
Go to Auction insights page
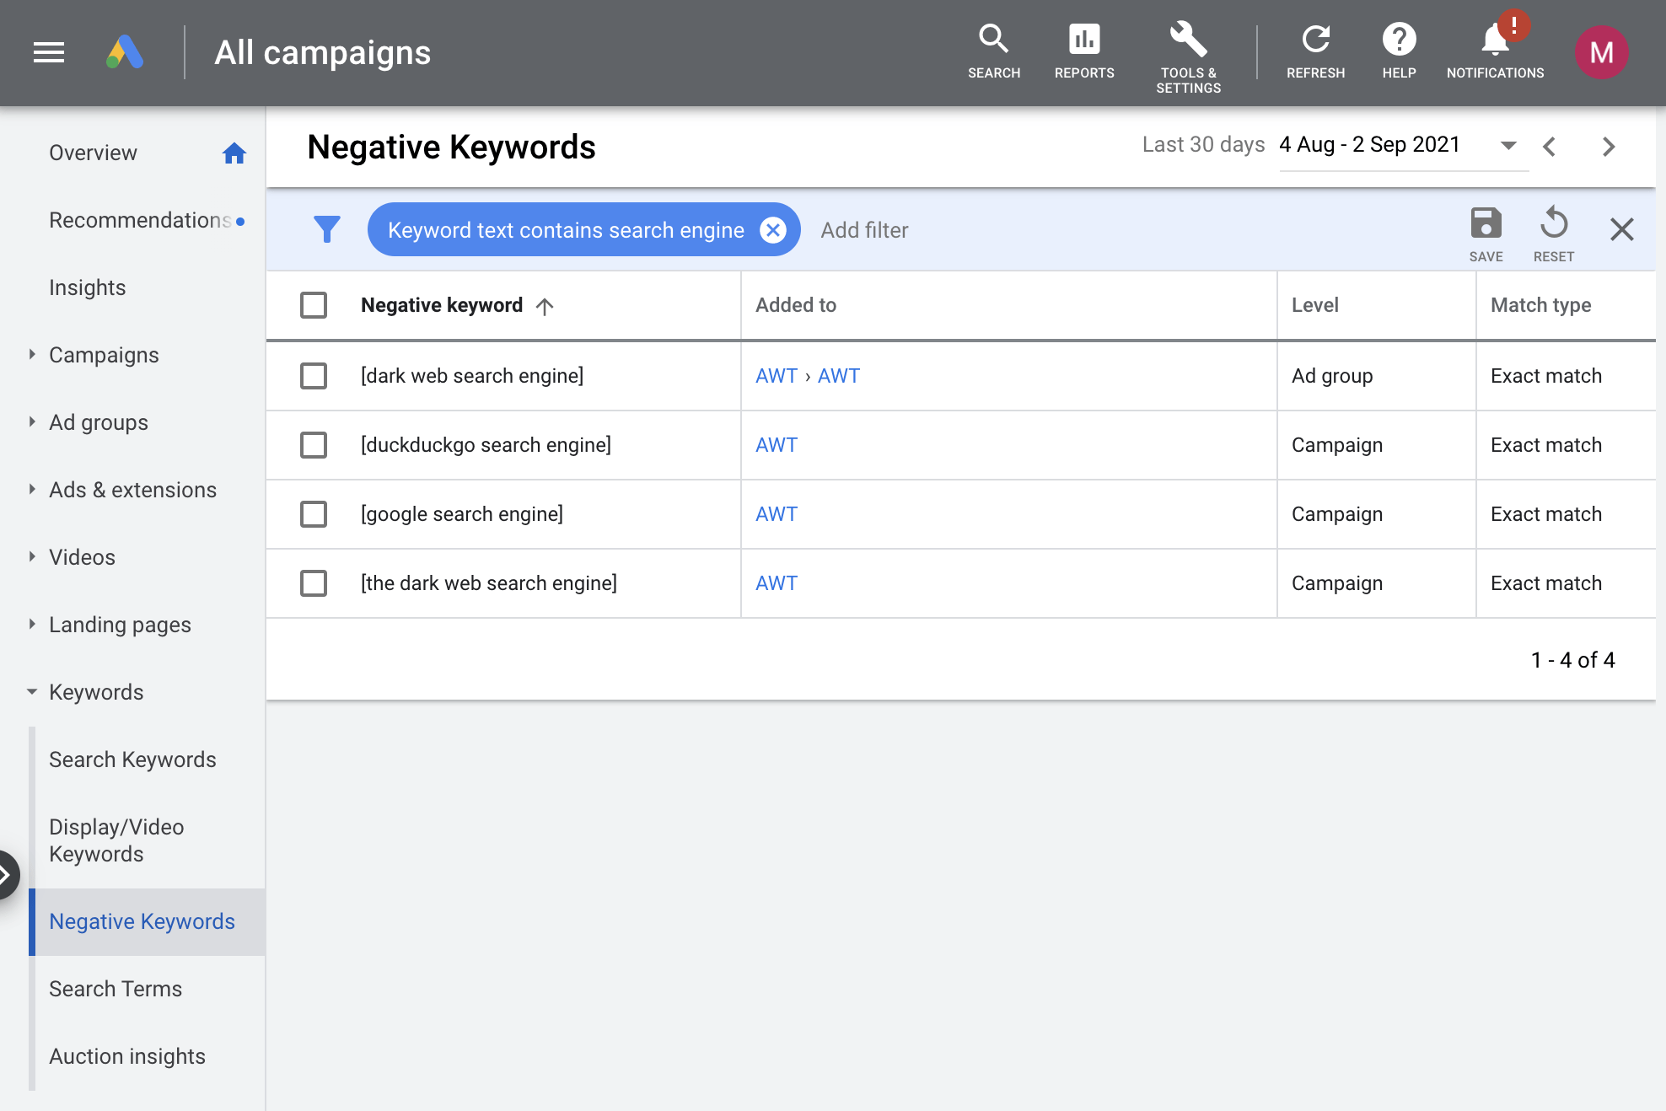coord(127,1056)
